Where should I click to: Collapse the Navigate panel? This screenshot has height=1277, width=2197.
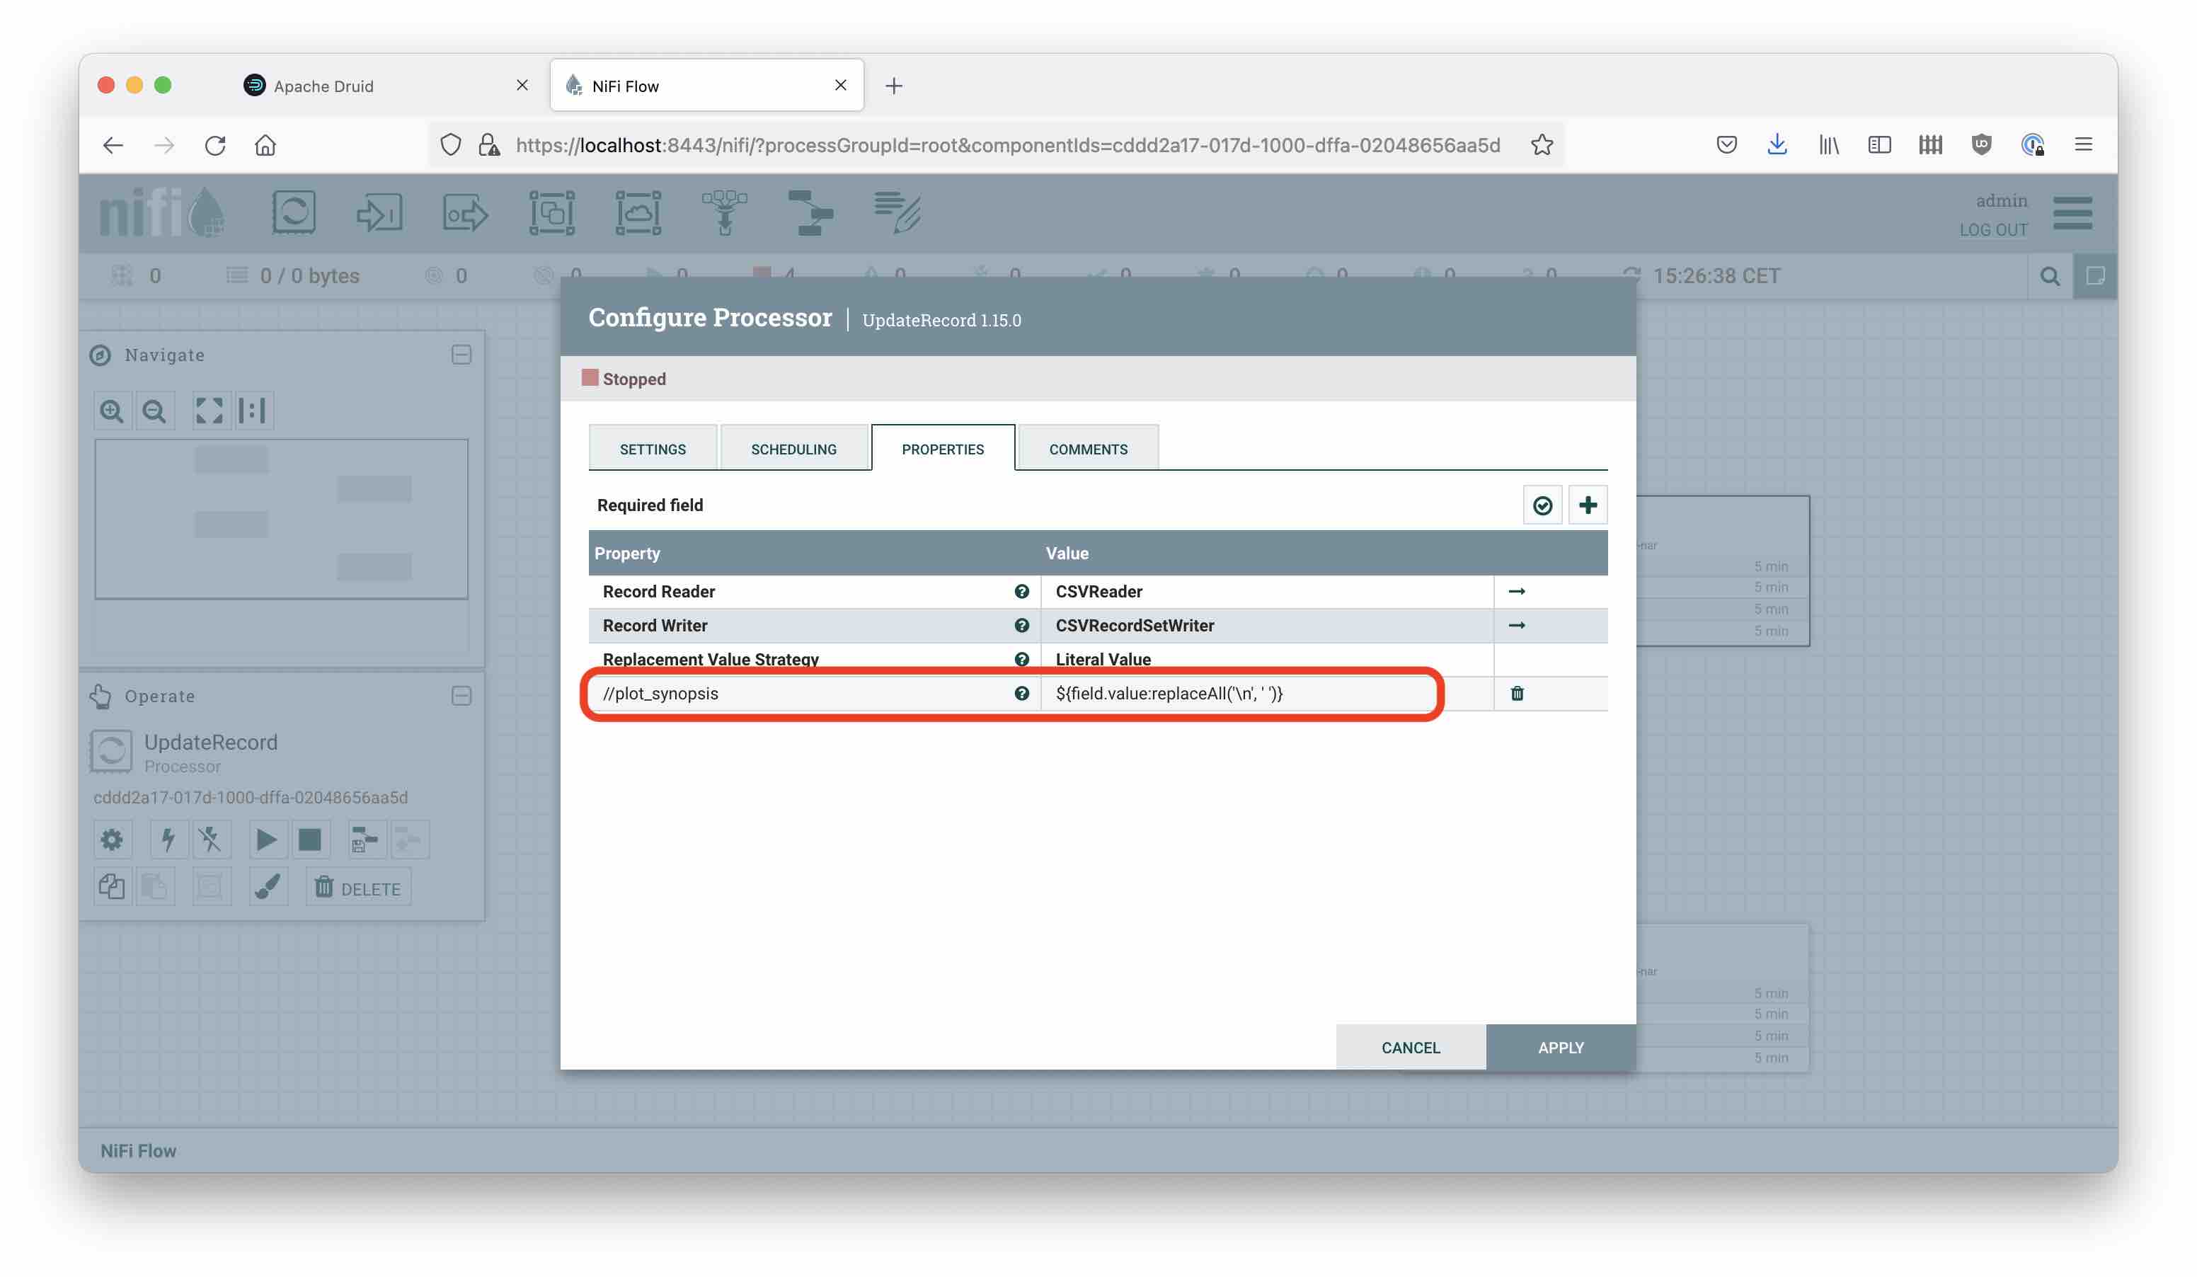(461, 355)
